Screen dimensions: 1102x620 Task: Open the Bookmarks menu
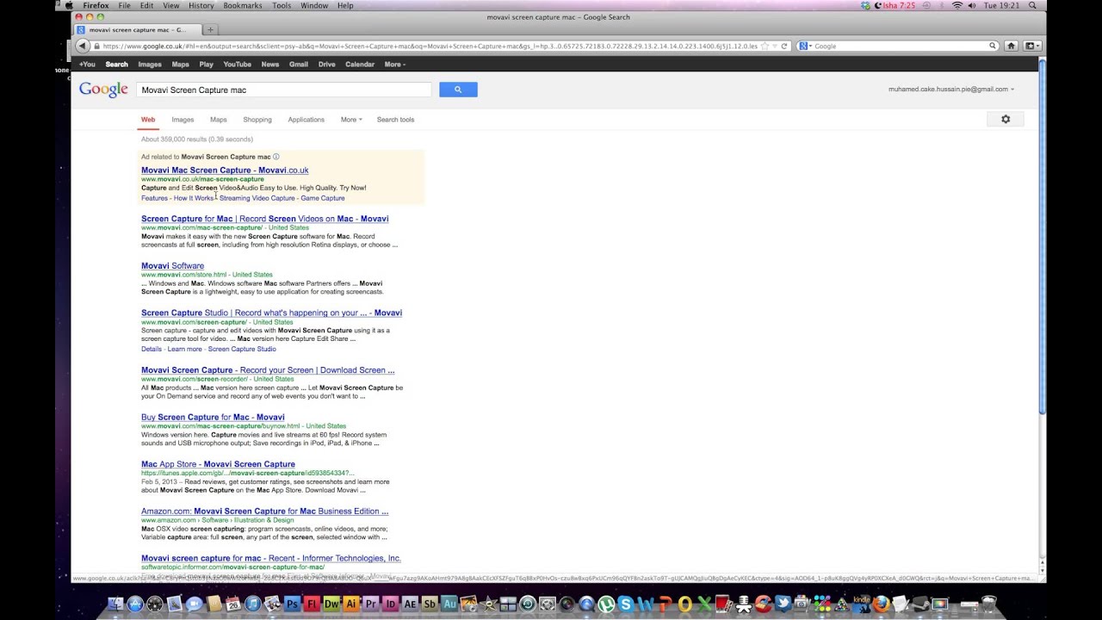tap(243, 5)
